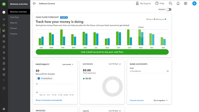The height and width of the screenshot is (112, 199).
Task: Select Cash flow in the side menu
Action: [15, 17]
